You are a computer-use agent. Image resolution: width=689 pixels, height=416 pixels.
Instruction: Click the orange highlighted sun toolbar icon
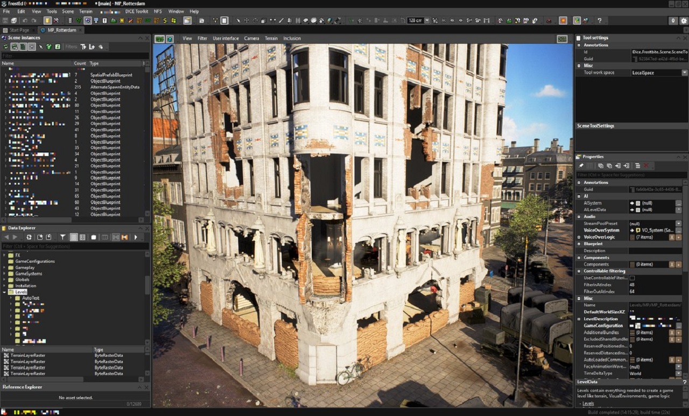coord(563,20)
